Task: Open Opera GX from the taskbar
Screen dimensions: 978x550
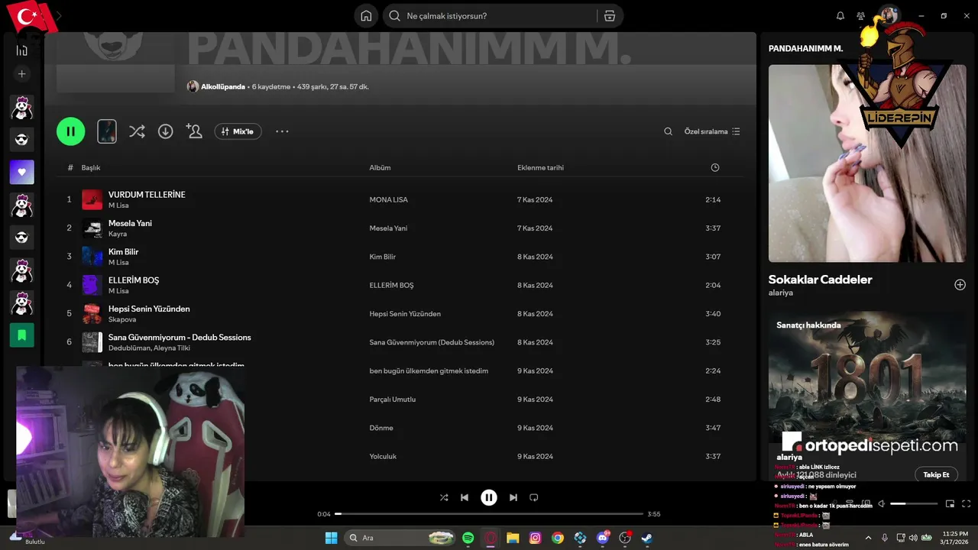Action: 490,538
